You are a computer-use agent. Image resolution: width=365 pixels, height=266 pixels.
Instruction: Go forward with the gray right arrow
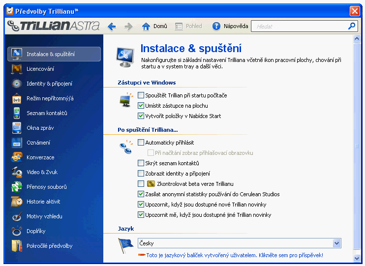128,27
